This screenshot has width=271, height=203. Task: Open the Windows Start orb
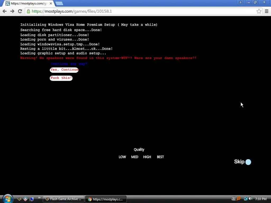click(7, 199)
